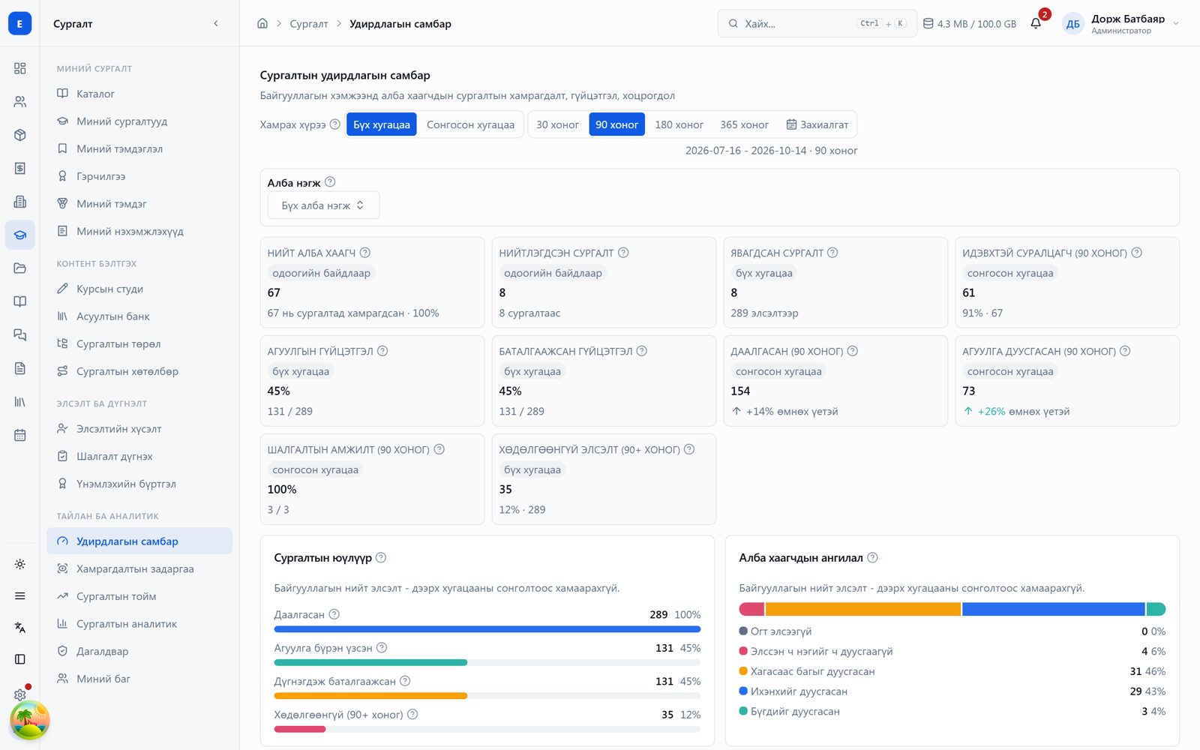Show info for НИЙТ АЛБА ХААГЧ card
1200x750 pixels.
point(365,253)
